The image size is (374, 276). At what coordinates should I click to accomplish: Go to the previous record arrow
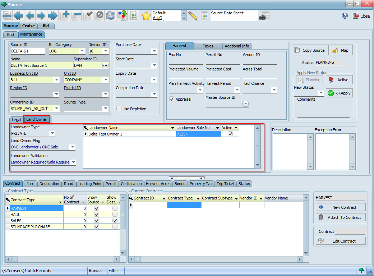coord(30,16)
